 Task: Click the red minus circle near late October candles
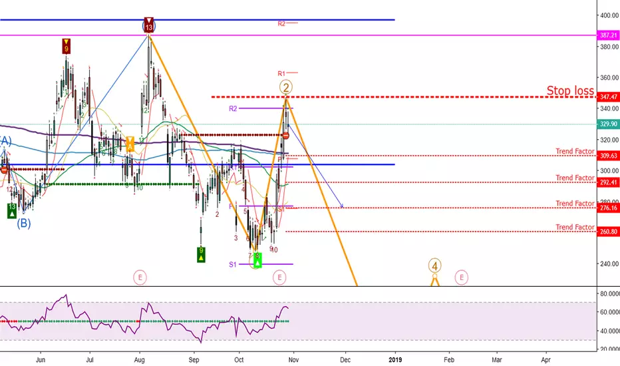[x=285, y=135]
